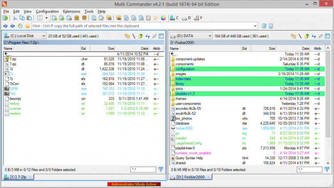
Task: Click the find files binoculars icon
Action: coord(109,18)
